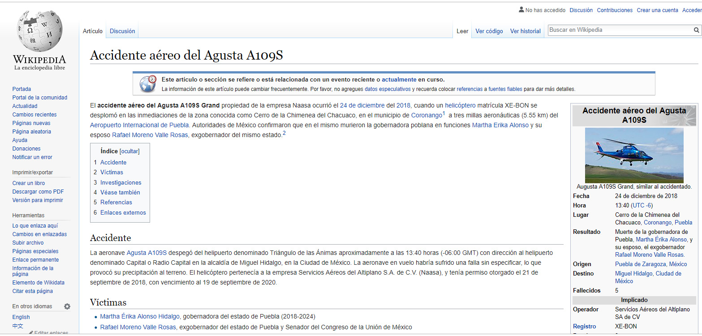Click Notificar un error

(x=32, y=157)
